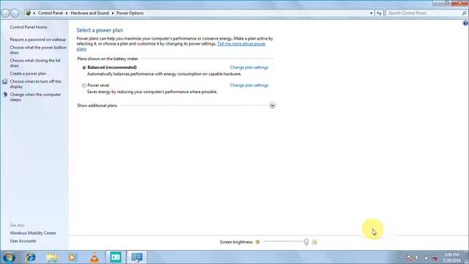
Task: Open User Accounts link
Action: (23, 241)
